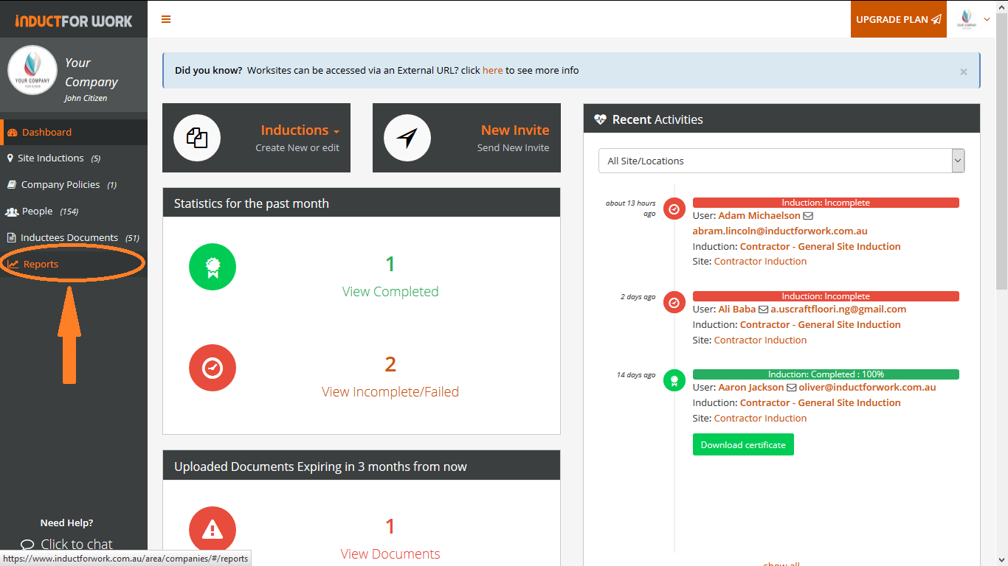Screen dimensions: 1008x566
Task: Click the New Invite heading
Action: coord(515,130)
